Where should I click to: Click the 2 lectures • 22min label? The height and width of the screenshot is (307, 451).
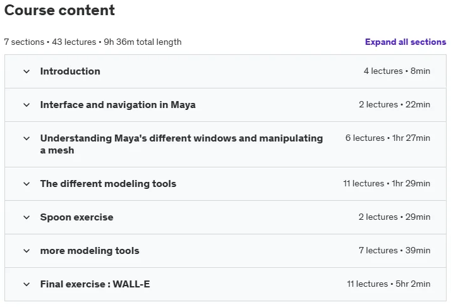click(x=395, y=104)
